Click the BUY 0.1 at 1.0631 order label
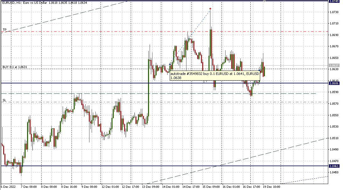The width and height of the screenshot is (343, 190). tap(14, 67)
